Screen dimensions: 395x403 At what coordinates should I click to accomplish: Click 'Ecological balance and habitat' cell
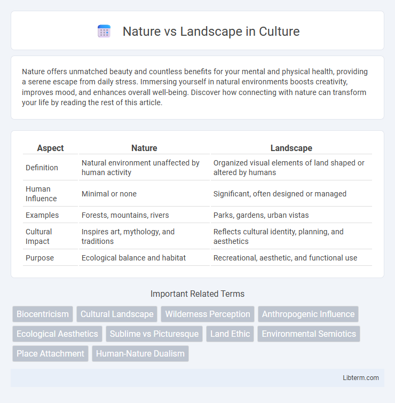tap(144, 258)
